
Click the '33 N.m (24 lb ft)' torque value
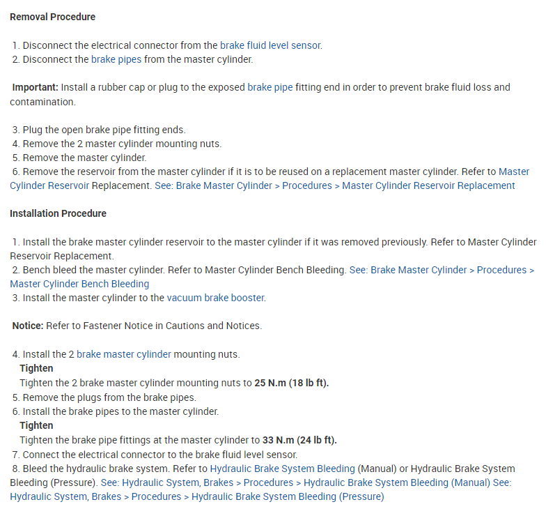(299, 440)
